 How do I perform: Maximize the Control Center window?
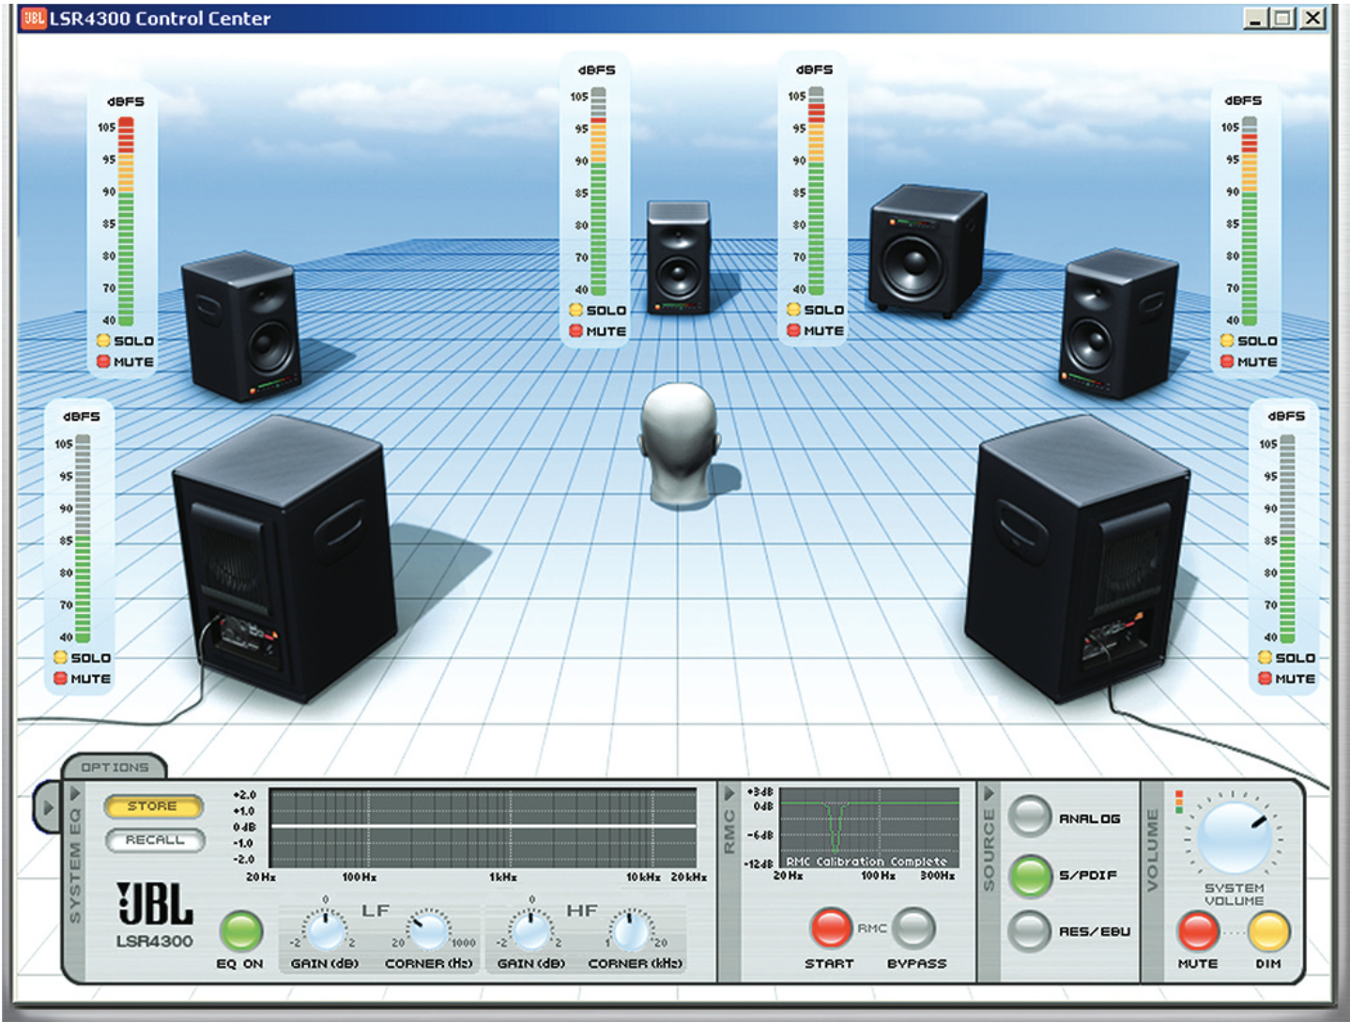pos(1282,18)
